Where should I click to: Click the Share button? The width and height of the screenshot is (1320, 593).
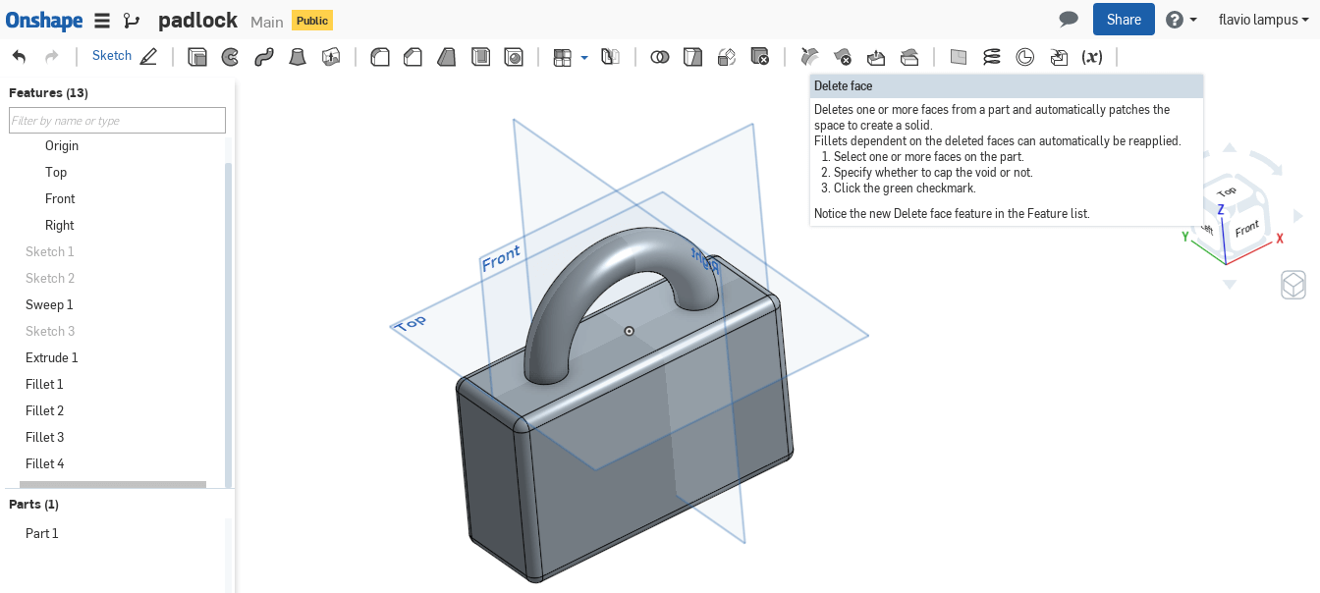pos(1124,20)
